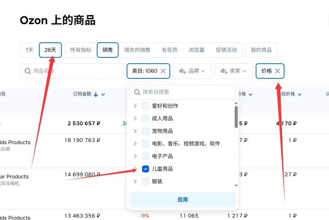
Task: Switch to 所有指标 tab
Action: point(81,50)
